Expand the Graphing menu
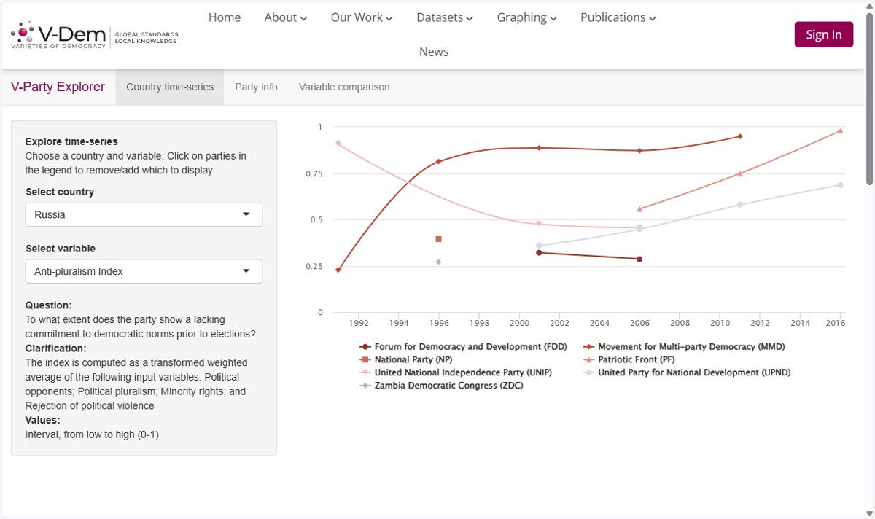 pos(527,17)
